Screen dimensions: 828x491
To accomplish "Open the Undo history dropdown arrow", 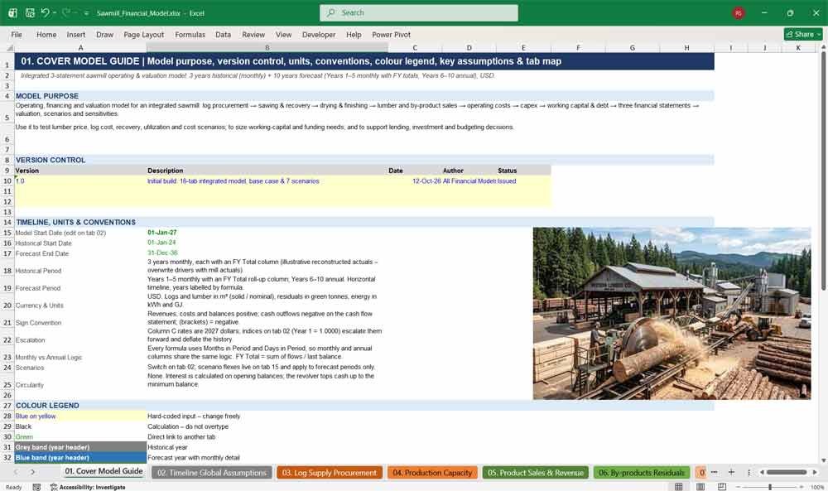I will tap(55, 12).
